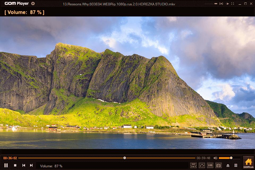Skip to the previous file
Screen dimensions: 255x170
[24, 165]
